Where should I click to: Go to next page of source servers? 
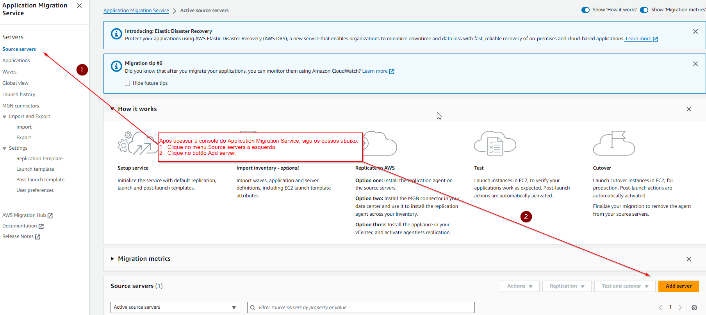coord(680,308)
